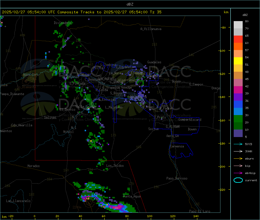The width and height of the screenshot is (260, 220).
Task: Select the bright yellow 51-54 dBZ swatch
Action: 238,61
